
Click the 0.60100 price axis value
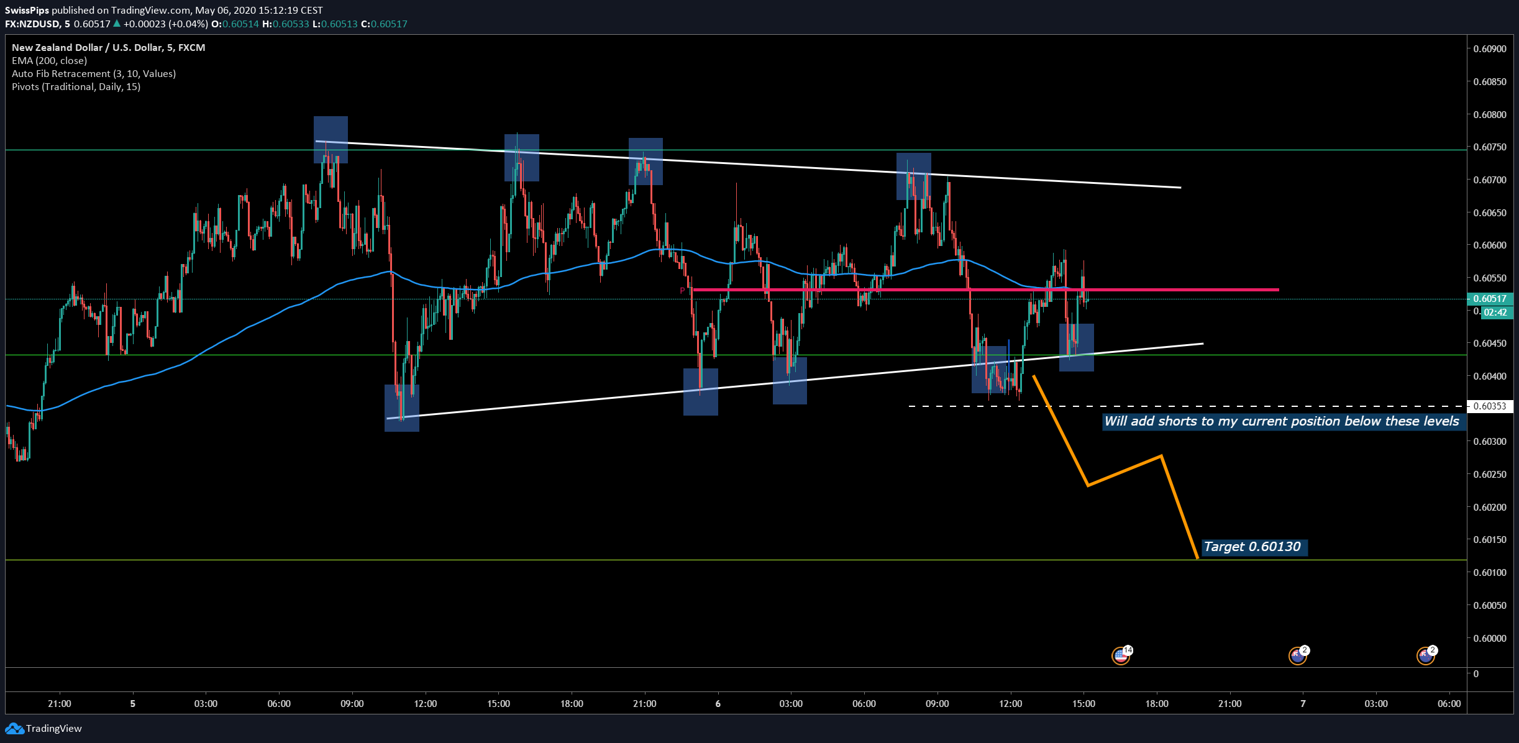(x=1490, y=573)
